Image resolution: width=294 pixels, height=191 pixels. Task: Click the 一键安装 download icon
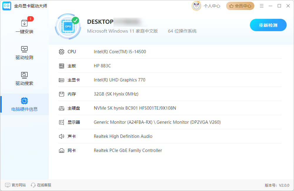click(x=24, y=23)
